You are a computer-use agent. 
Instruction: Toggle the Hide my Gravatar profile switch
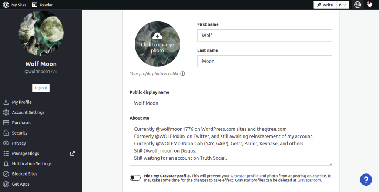pyautogui.click(x=135, y=178)
